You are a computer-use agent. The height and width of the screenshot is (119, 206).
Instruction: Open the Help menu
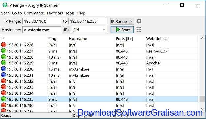point(81,13)
